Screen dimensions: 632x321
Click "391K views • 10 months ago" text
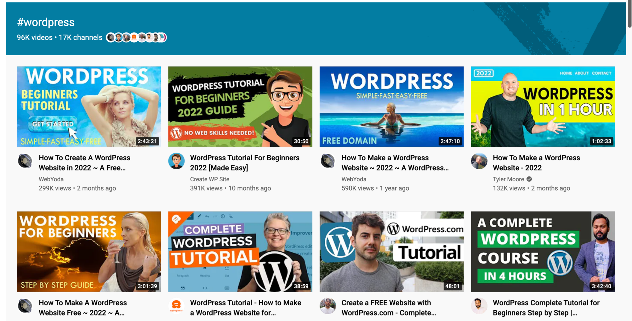[x=231, y=188]
